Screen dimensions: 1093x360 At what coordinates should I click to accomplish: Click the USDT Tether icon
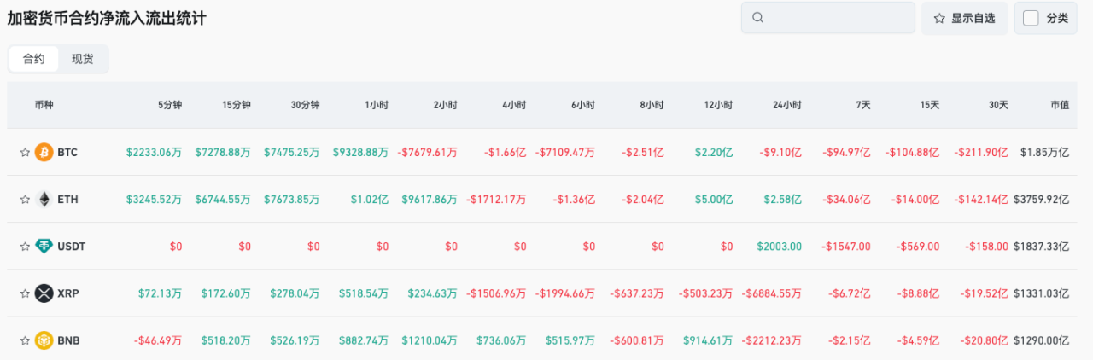(44, 247)
